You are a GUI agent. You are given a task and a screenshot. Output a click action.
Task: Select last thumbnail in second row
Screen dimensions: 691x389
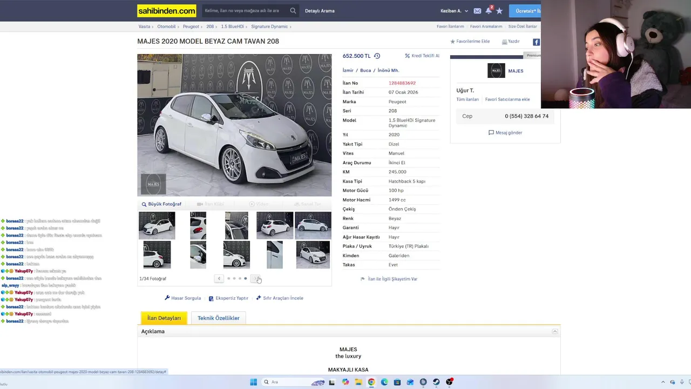313,254
